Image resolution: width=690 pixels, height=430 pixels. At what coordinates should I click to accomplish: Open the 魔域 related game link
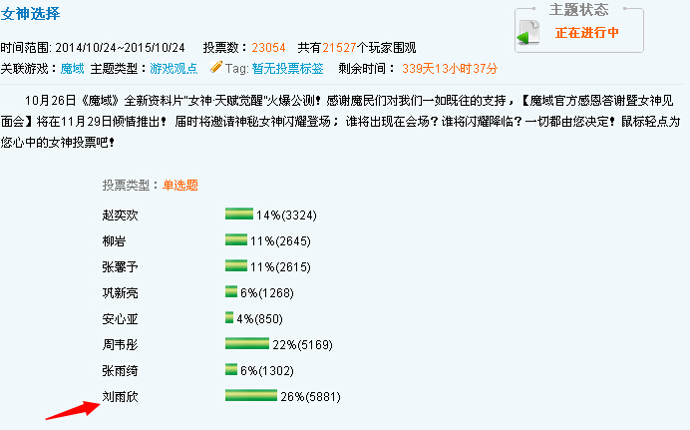point(72,69)
